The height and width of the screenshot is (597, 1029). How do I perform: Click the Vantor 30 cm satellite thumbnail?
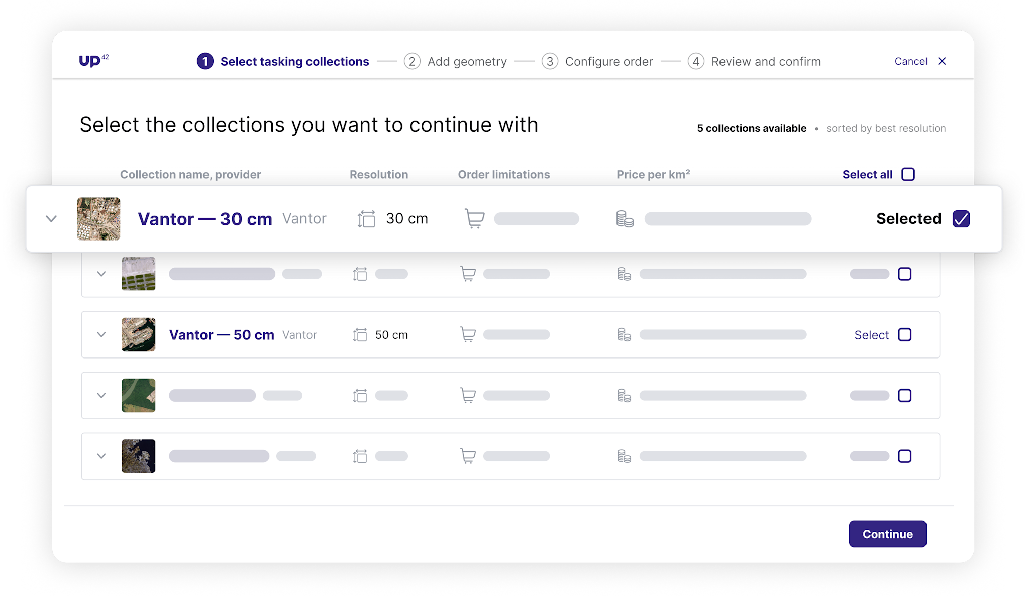tap(98, 219)
